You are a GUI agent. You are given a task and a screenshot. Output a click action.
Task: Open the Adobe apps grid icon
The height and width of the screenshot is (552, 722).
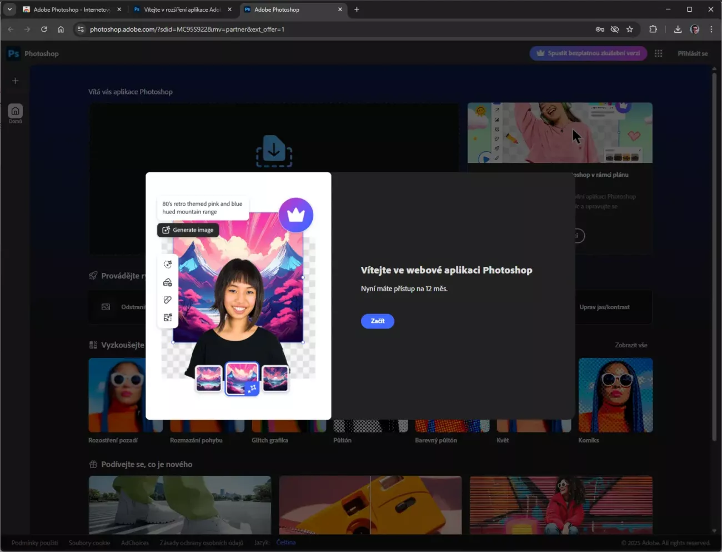[x=658, y=53]
